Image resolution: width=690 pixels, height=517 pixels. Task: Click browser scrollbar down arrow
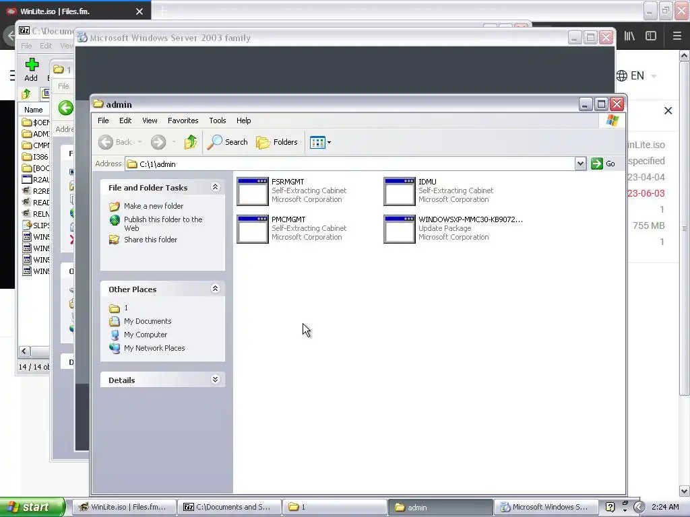pos(685,491)
